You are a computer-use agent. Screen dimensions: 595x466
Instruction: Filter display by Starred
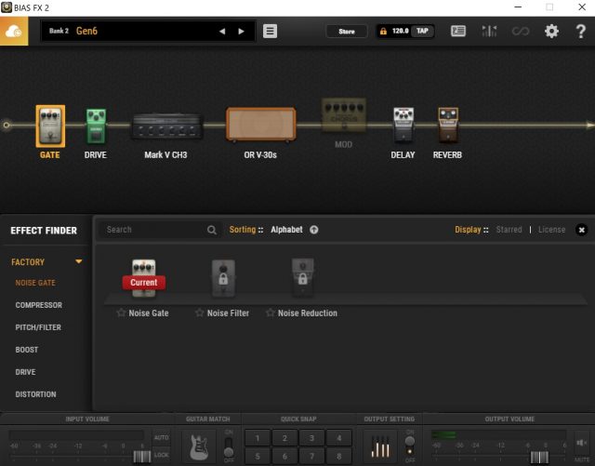[509, 230]
